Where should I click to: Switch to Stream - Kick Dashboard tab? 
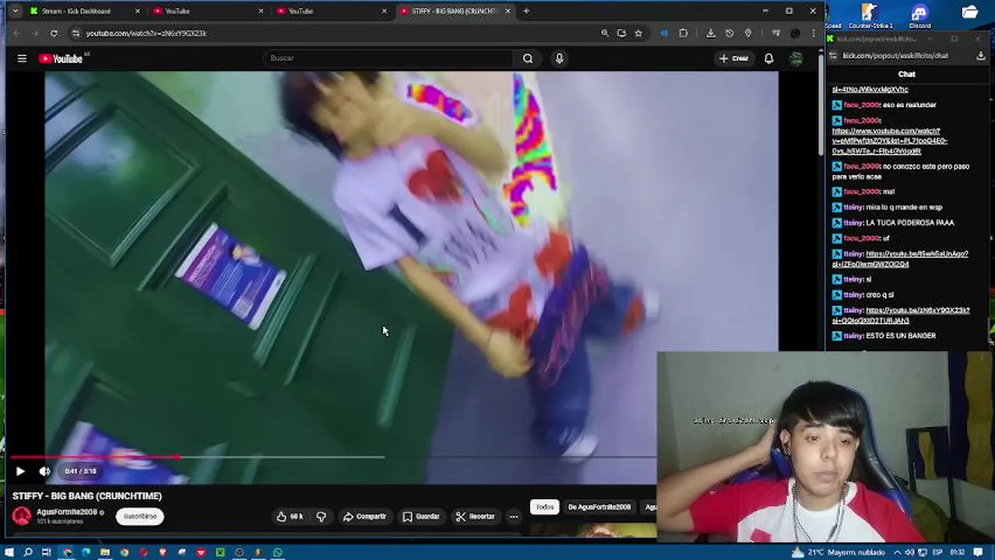(x=83, y=11)
